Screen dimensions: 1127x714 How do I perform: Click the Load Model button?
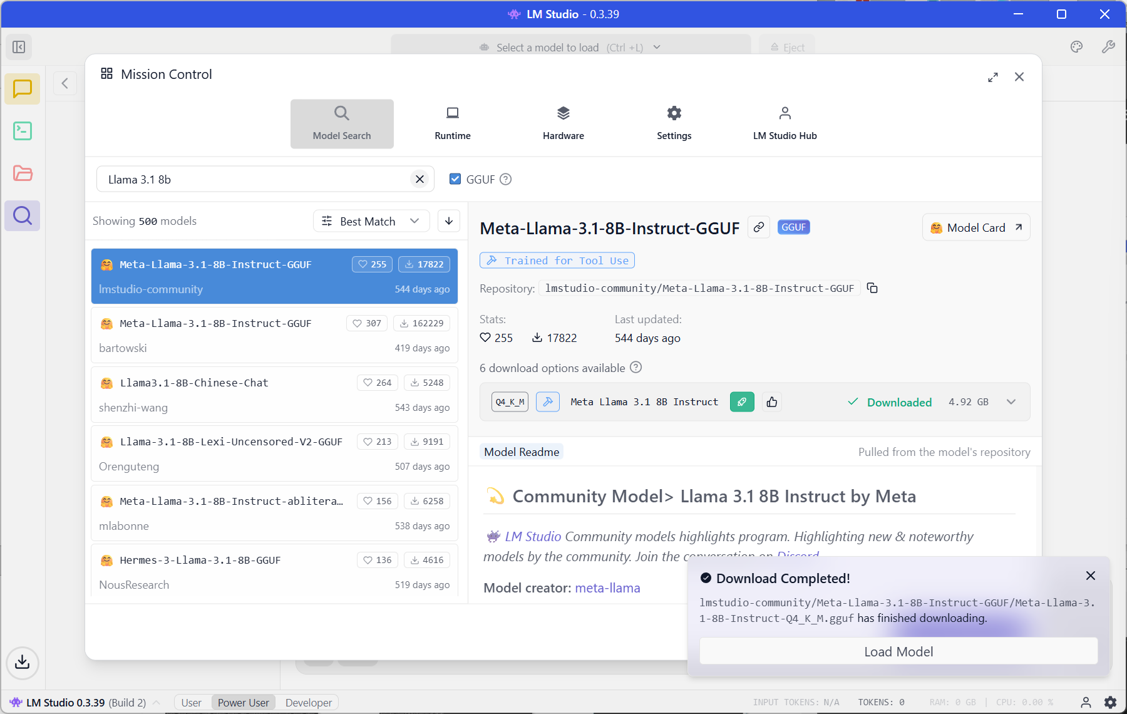tap(898, 651)
